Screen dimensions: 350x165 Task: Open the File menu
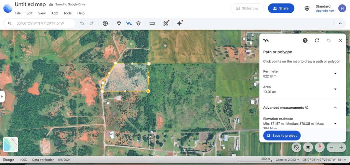tap(18, 13)
